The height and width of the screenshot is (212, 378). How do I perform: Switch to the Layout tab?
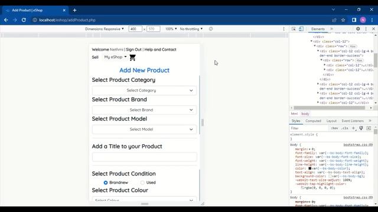331,121
